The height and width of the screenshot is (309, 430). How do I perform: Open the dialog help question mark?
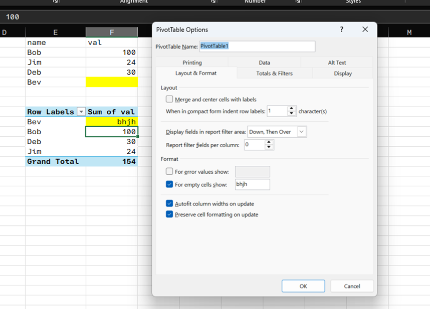click(x=341, y=30)
